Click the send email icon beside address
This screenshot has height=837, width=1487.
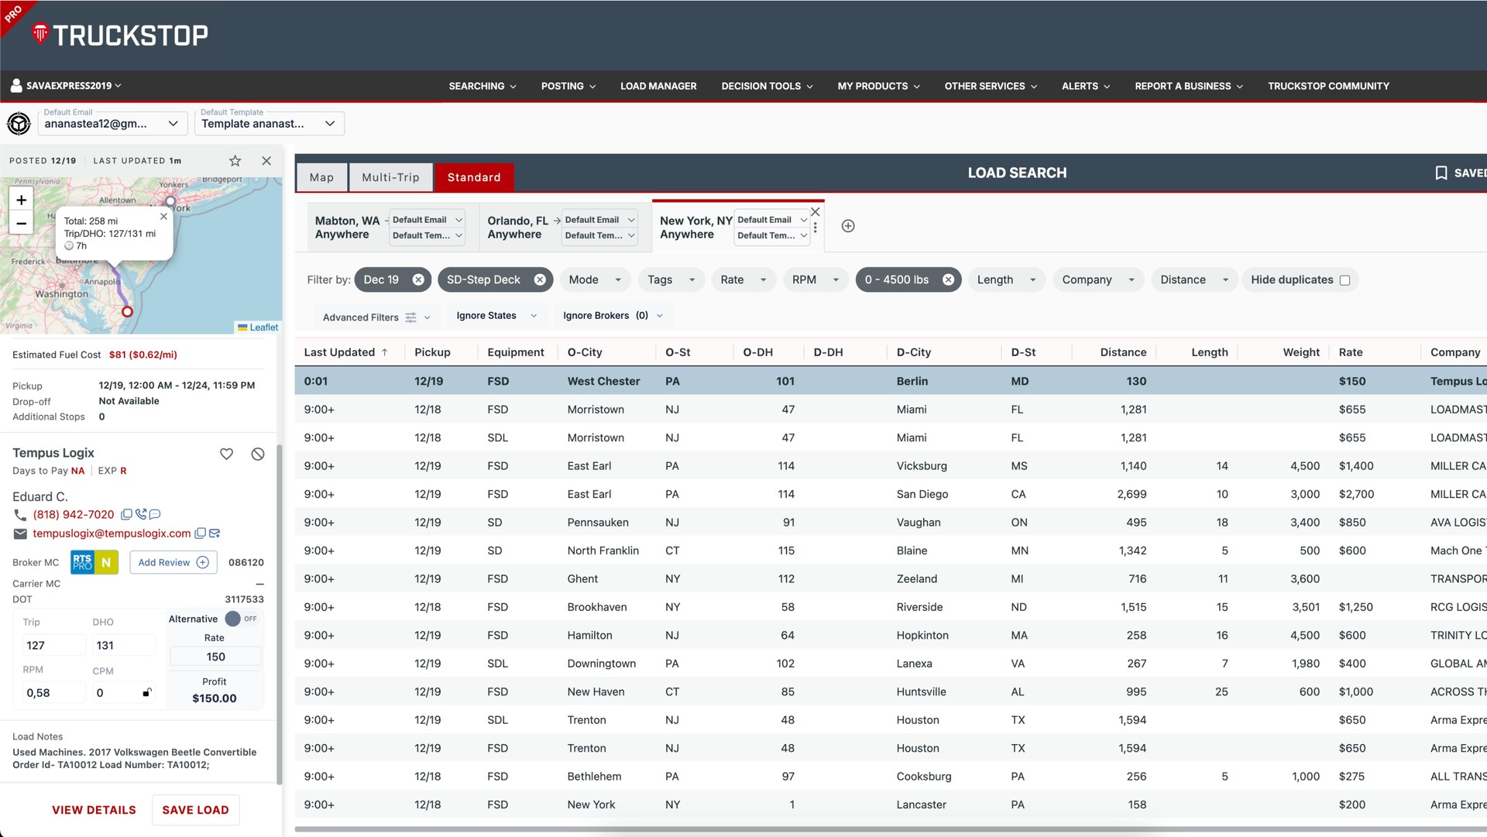coord(215,533)
